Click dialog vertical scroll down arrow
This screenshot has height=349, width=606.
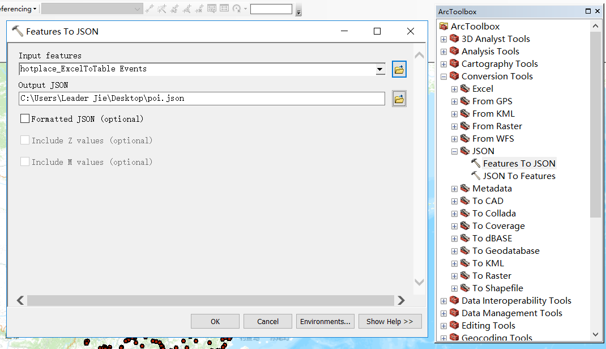pyautogui.click(x=419, y=282)
